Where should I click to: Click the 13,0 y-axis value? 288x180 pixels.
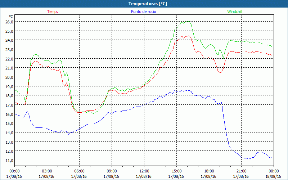coord(9,142)
